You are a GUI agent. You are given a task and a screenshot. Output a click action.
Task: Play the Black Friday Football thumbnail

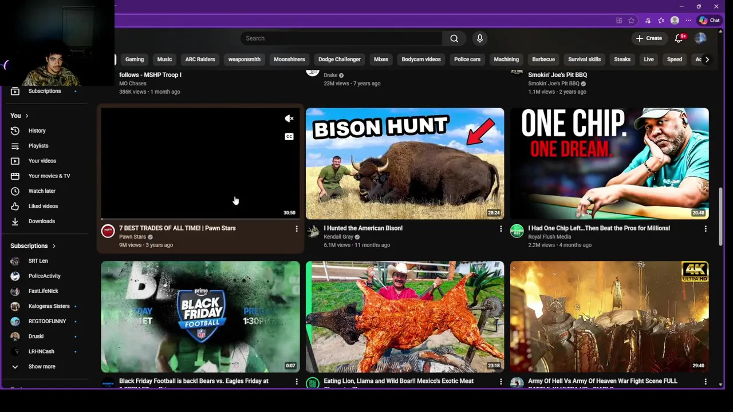200,317
